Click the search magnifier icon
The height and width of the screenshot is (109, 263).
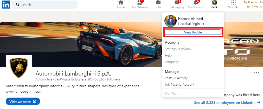coord(18,5)
